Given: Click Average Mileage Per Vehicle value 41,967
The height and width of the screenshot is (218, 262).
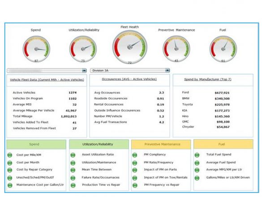Looking at the screenshot, I should [x=71, y=111].
